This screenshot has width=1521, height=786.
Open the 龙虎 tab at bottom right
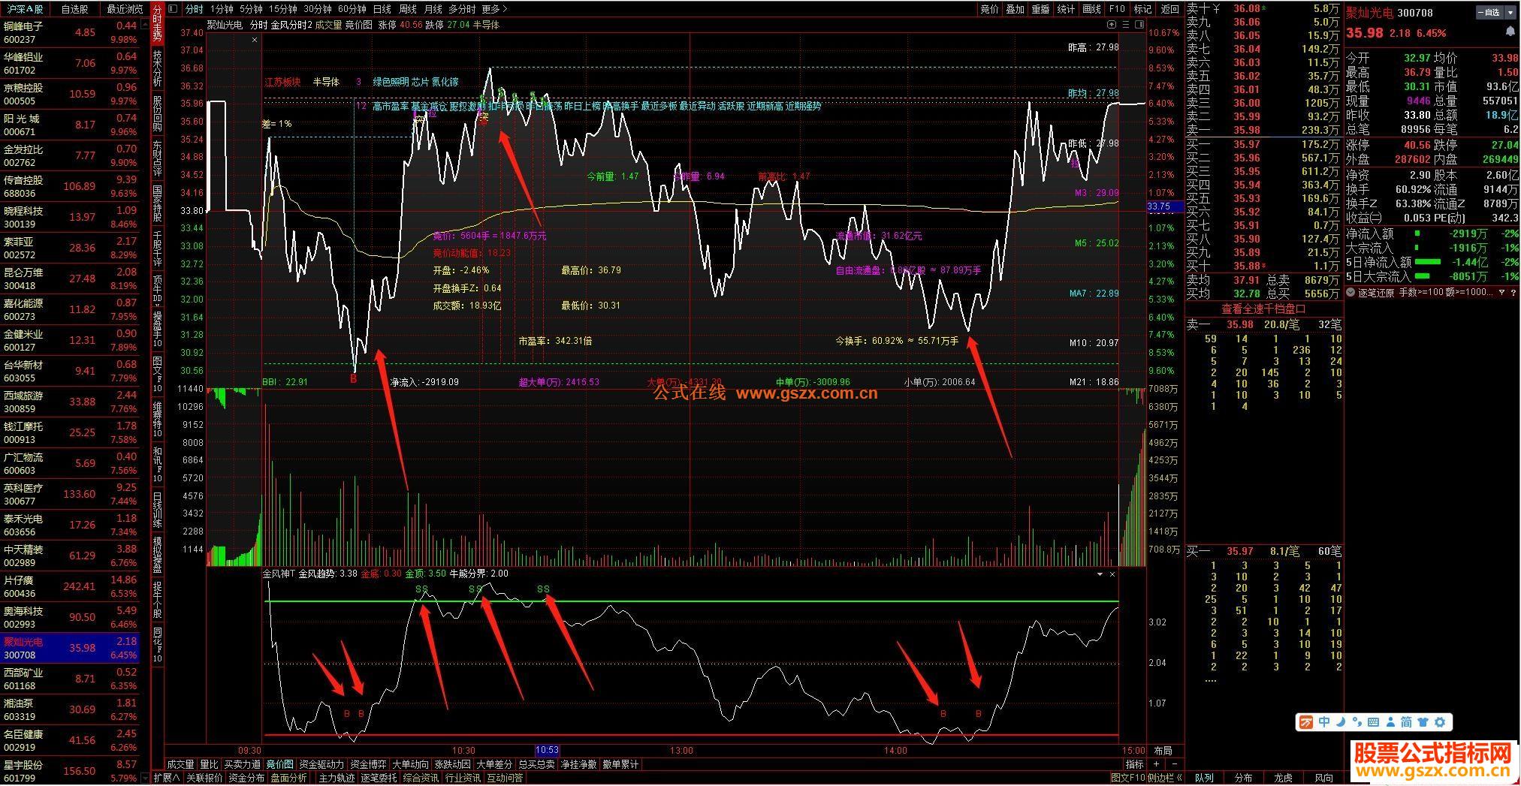1283,778
